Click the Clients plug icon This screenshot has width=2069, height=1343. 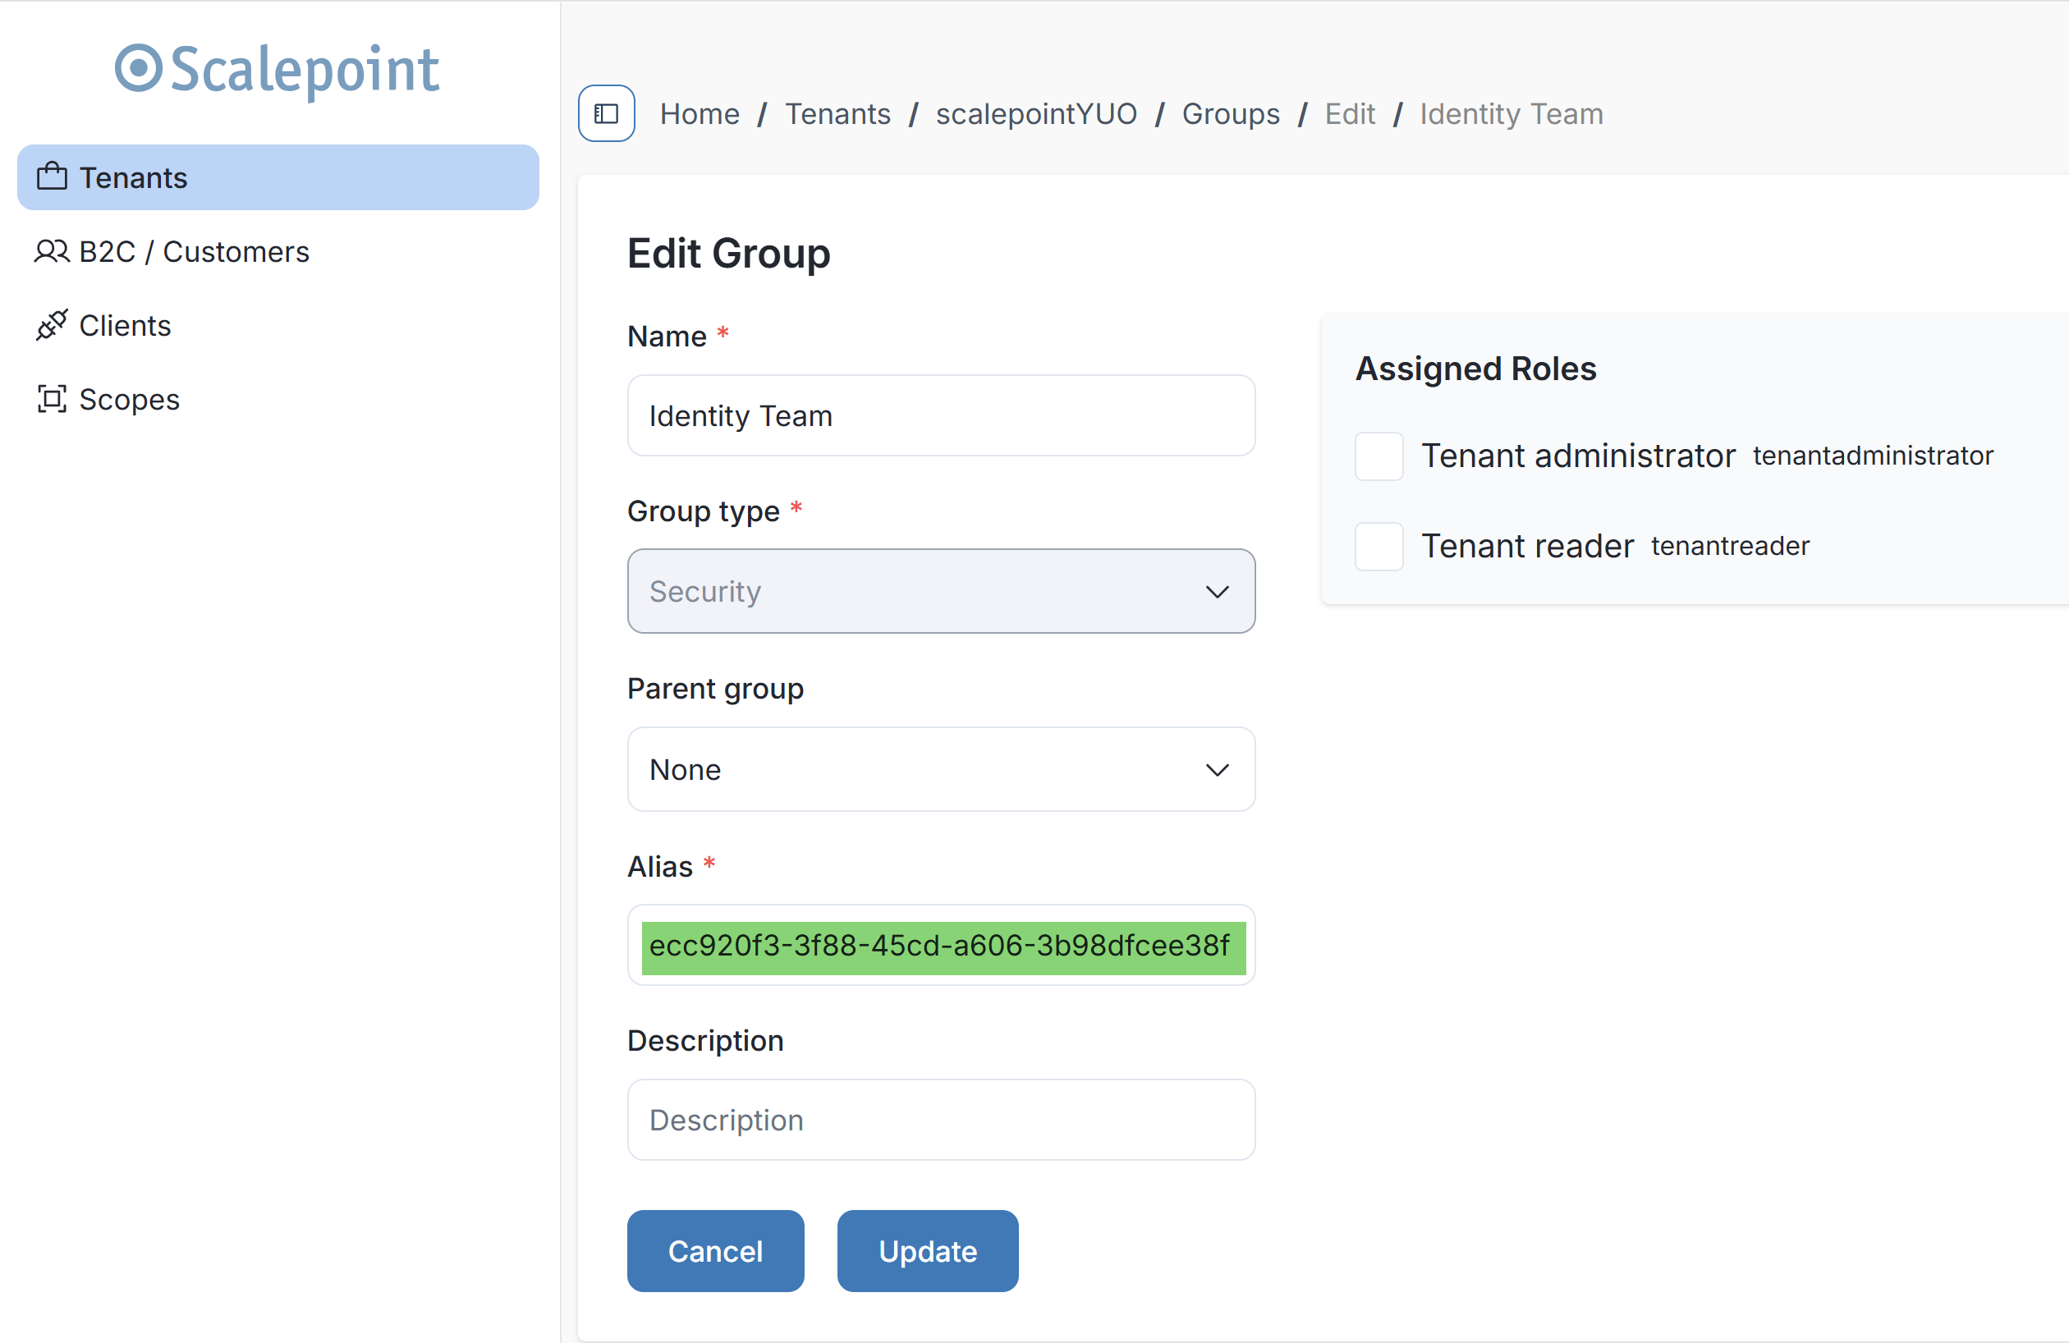(x=53, y=325)
